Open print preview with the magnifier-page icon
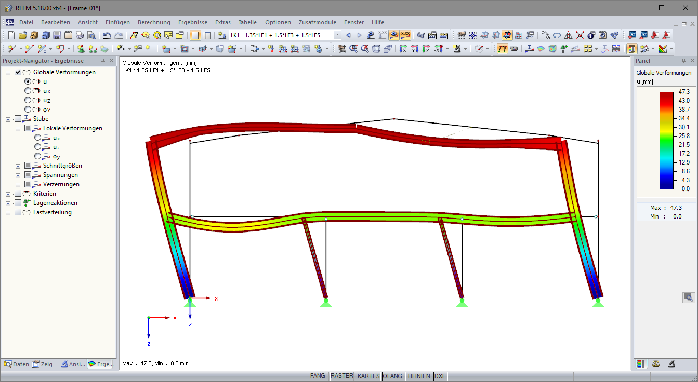The height and width of the screenshot is (382, 698). pos(91,35)
